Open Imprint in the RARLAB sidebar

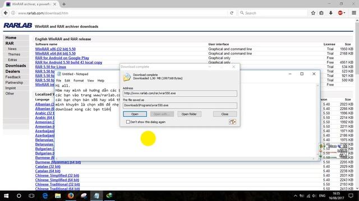(x=11, y=88)
